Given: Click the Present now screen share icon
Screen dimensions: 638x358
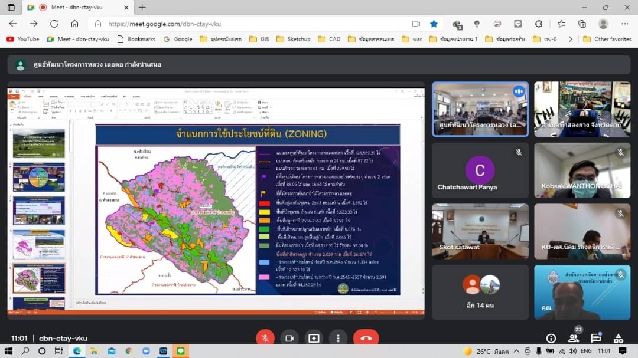Looking at the screenshot, I should pos(314,338).
